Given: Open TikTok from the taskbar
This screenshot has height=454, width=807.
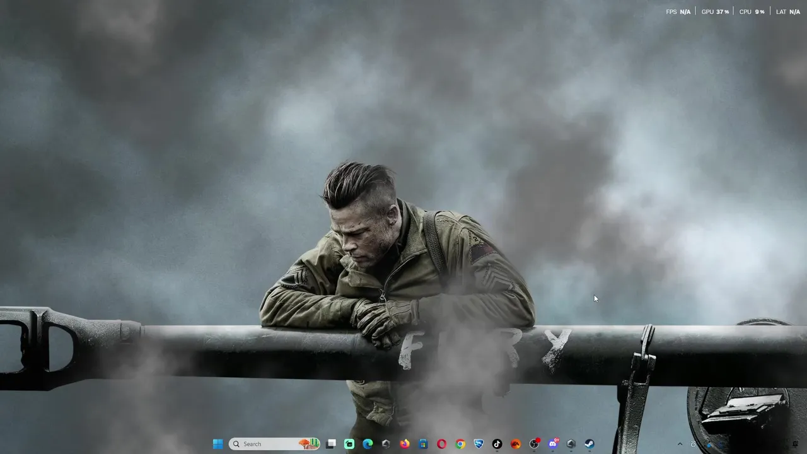Looking at the screenshot, I should [497, 444].
